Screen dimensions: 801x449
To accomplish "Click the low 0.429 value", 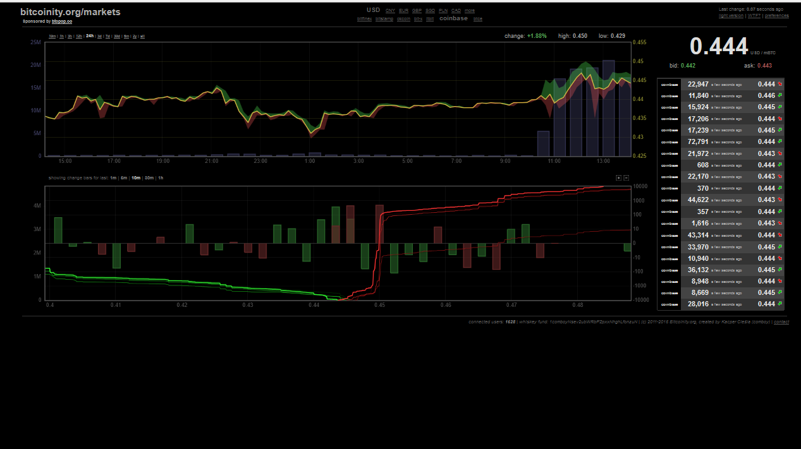I will (x=618, y=36).
